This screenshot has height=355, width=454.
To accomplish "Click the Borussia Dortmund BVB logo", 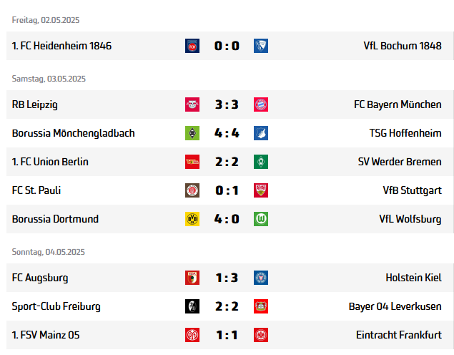I will point(192,219).
